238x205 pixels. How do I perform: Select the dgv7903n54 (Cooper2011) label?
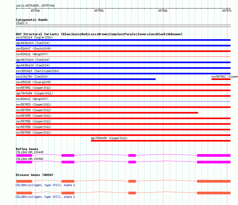pyautogui.click(x=34, y=93)
